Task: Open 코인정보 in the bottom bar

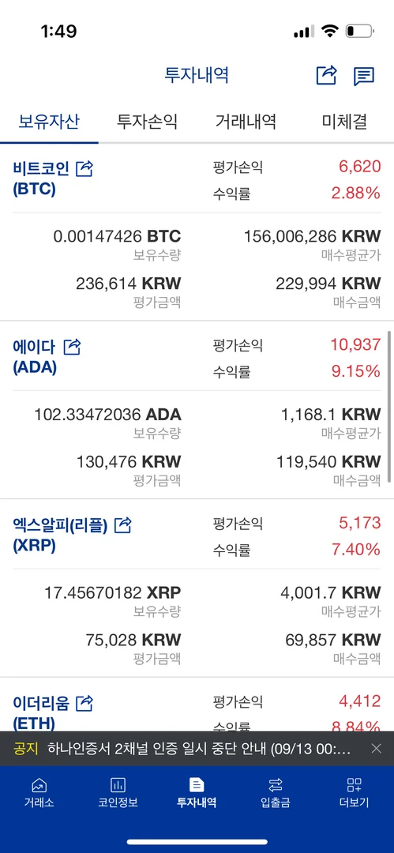Action: [x=118, y=793]
